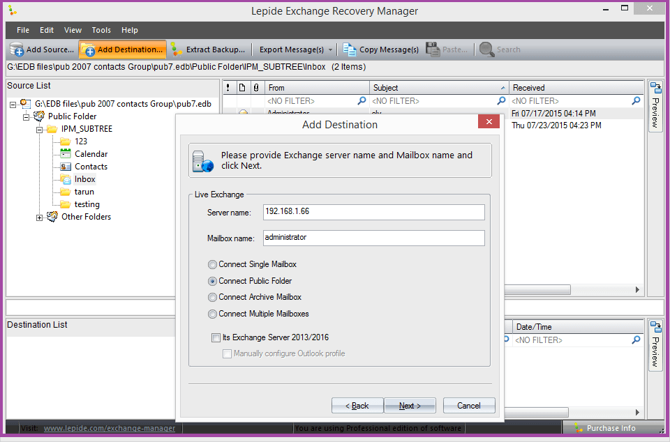Click the Preview sidebar icon on the right
This screenshot has width=670, height=442.
click(x=655, y=86)
